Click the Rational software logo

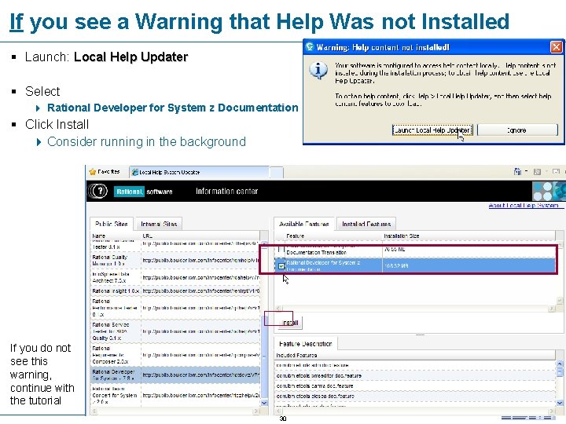[143, 192]
